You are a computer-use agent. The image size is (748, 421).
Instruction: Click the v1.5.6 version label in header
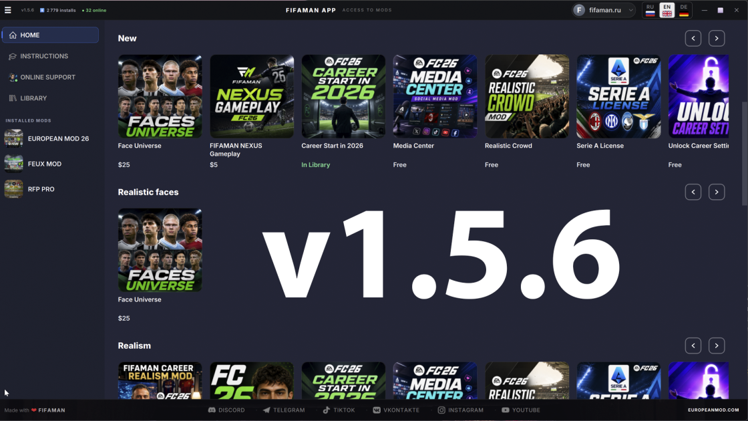pyautogui.click(x=27, y=10)
